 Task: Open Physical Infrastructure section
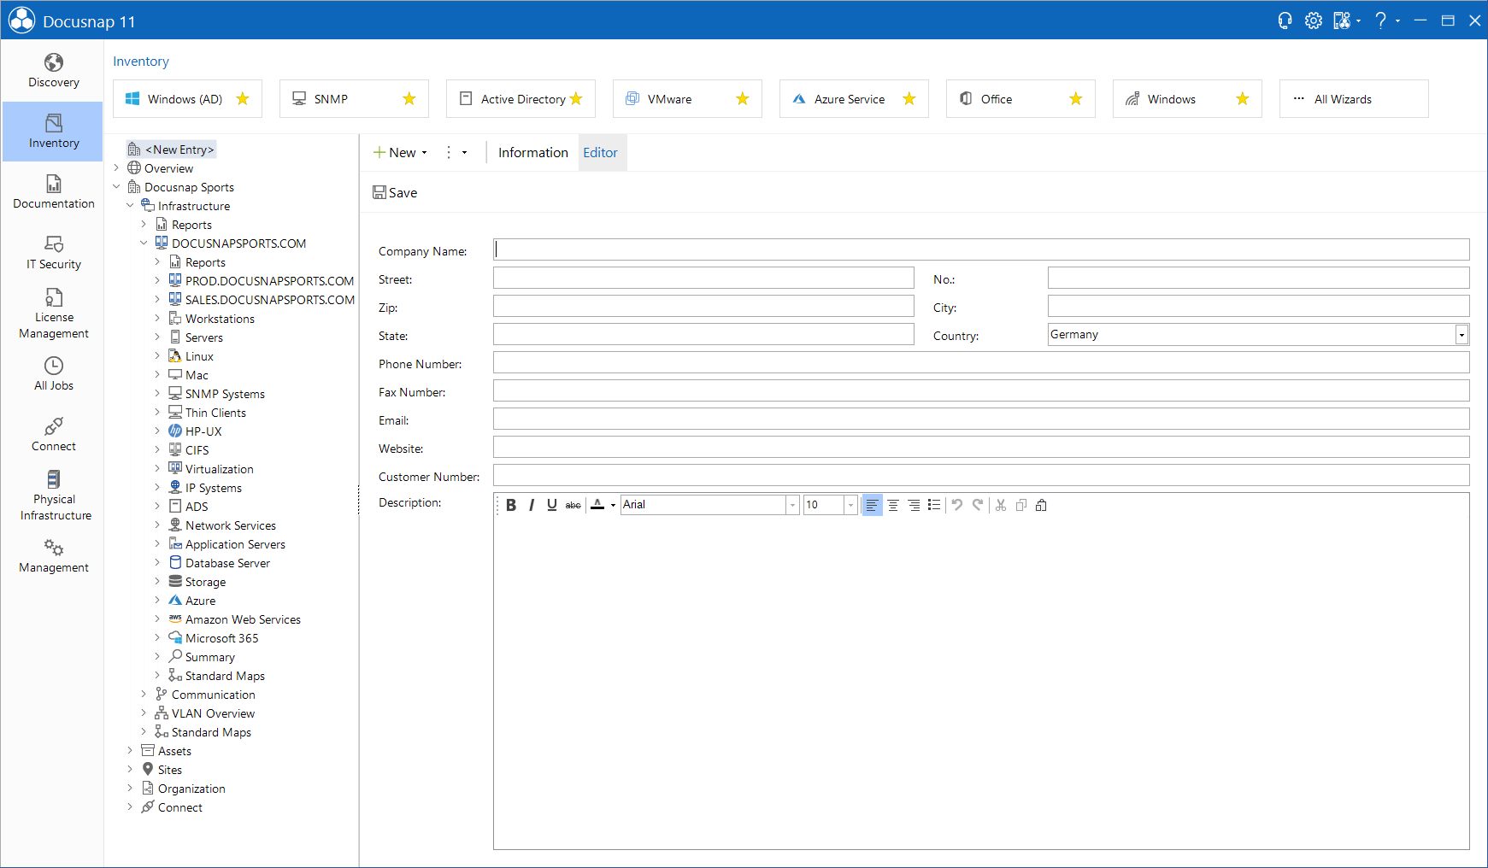coord(53,496)
